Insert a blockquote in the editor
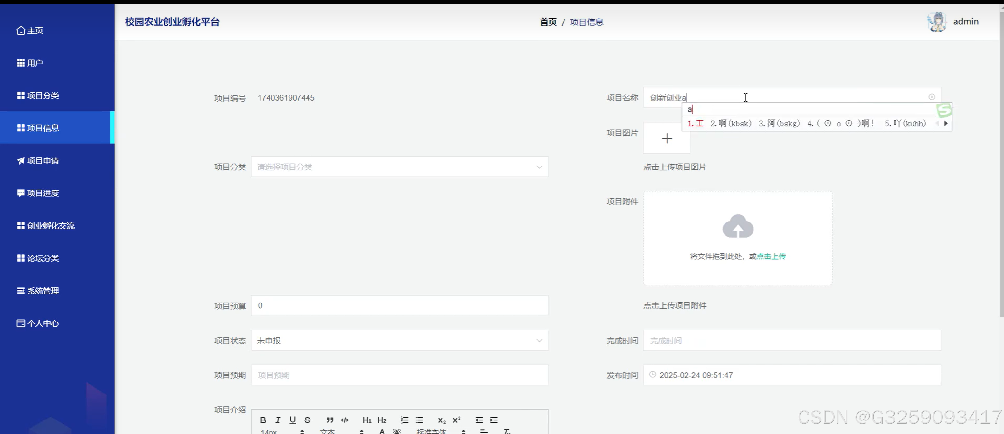 pos(329,420)
